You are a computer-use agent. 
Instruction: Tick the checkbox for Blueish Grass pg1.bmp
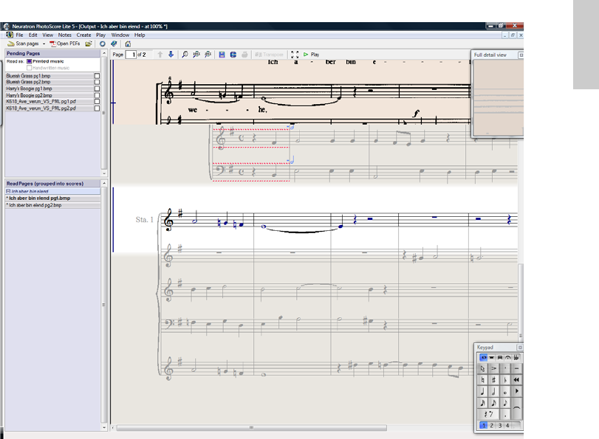coord(97,75)
